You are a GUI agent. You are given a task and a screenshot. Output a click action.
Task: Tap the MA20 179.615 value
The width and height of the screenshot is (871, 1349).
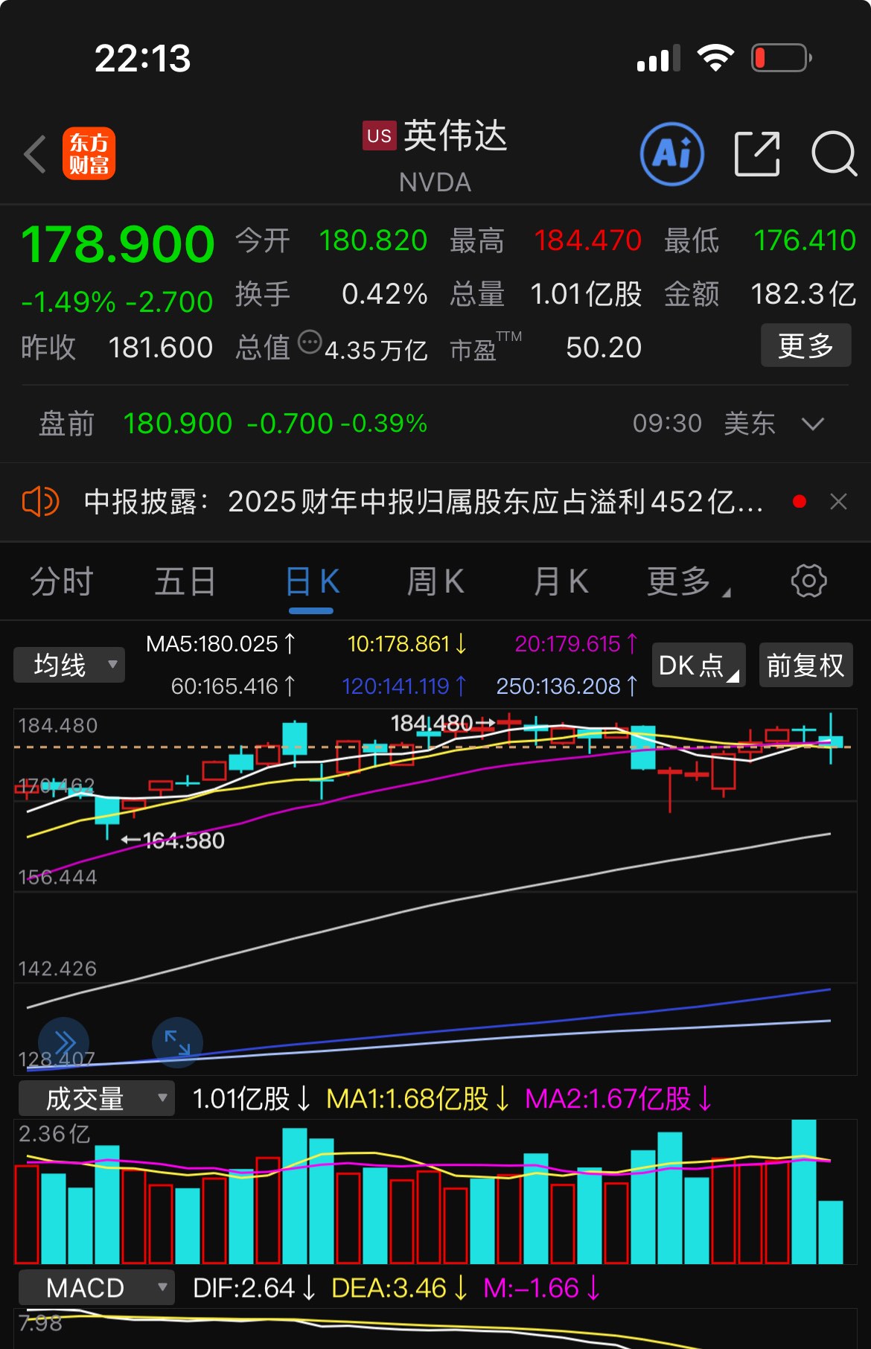pos(576,643)
